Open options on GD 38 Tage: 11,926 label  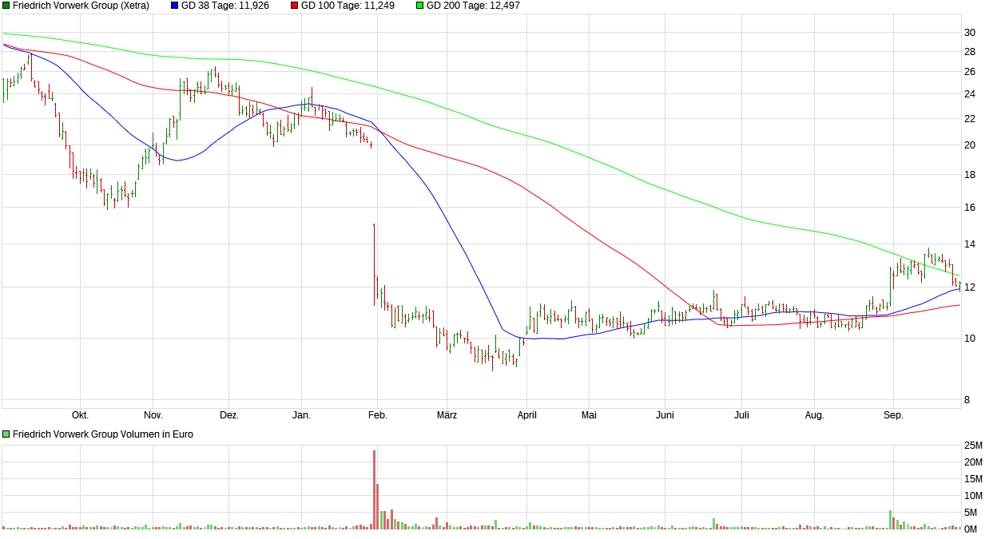pos(224,5)
